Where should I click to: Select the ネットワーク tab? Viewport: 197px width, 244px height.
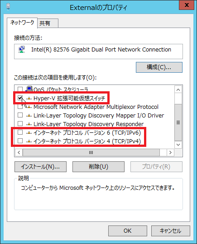pos(22,23)
